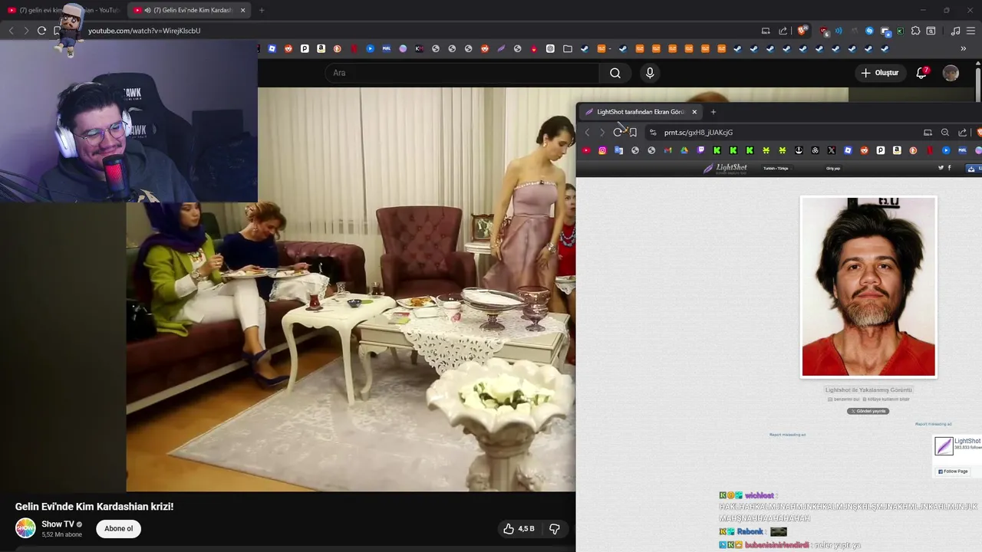The image size is (982, 552).
Task: Click the captured portrait screenshot image
Action: click(x=868, y=287)
